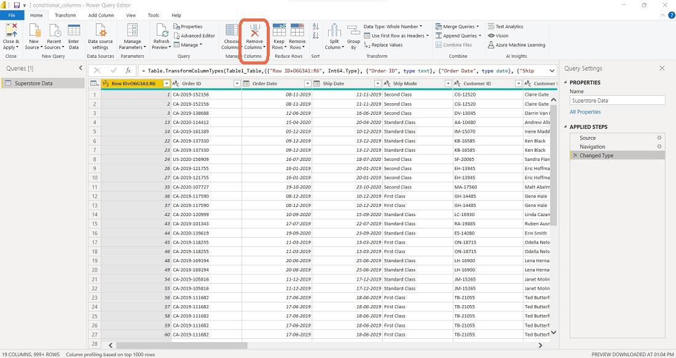Open Append Queries dropdown
Viewport: 676px width, 358px height.
(458, 36)
